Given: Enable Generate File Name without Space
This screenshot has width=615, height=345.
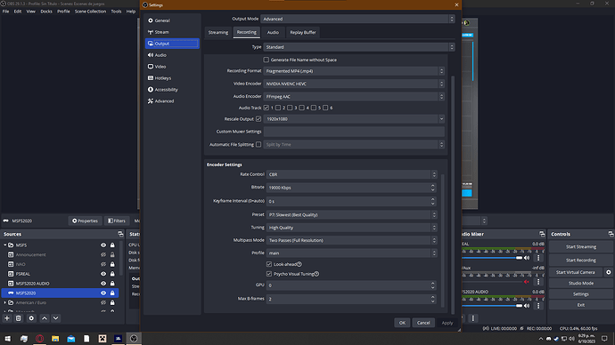Looking at the screenshot, I should tap(266, 60).
